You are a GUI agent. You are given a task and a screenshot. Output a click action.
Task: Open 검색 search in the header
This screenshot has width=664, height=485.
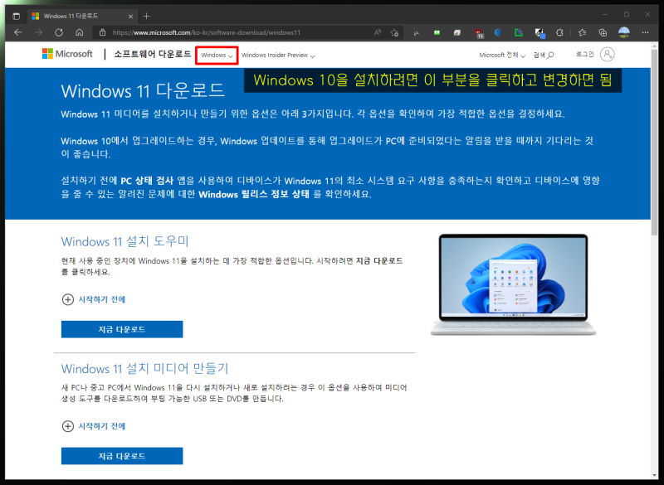pyautogui.click(x=544, y=55)
